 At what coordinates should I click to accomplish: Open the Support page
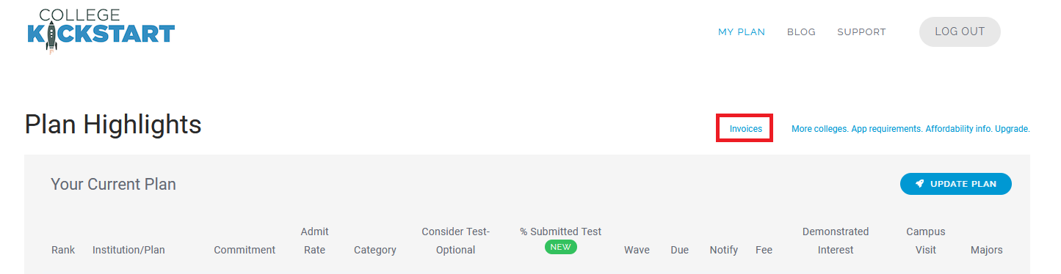pos(861,32)
